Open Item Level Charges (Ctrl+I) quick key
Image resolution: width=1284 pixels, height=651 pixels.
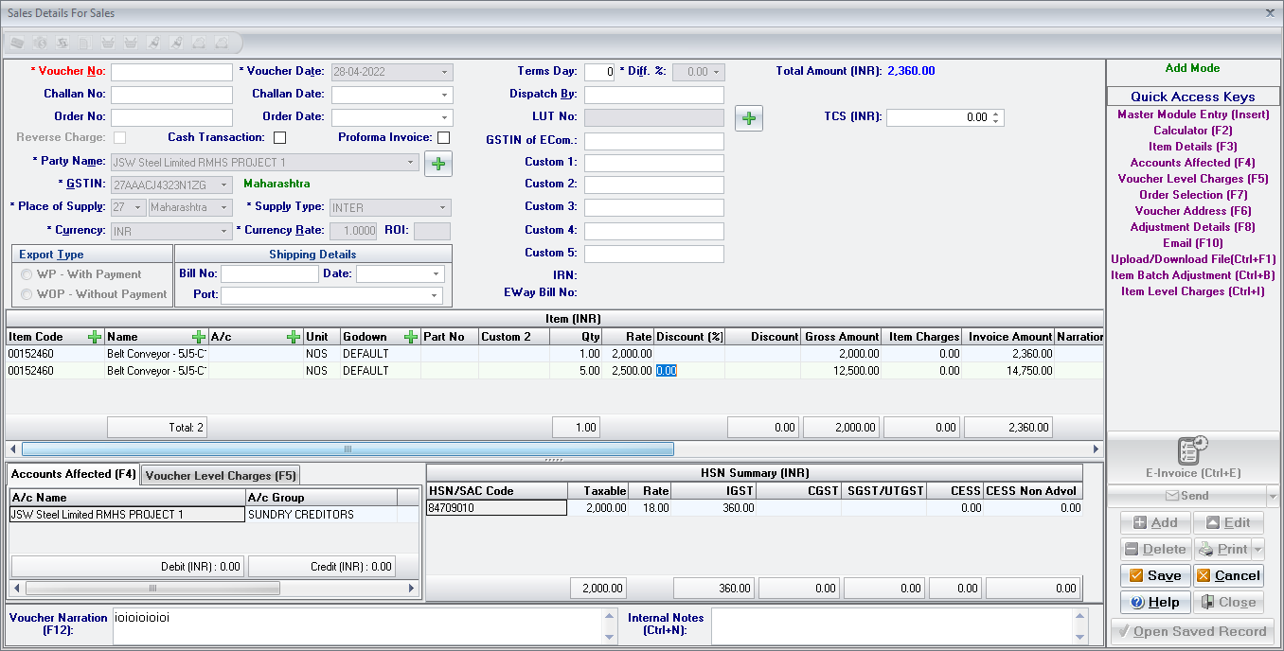[1193, 291]
